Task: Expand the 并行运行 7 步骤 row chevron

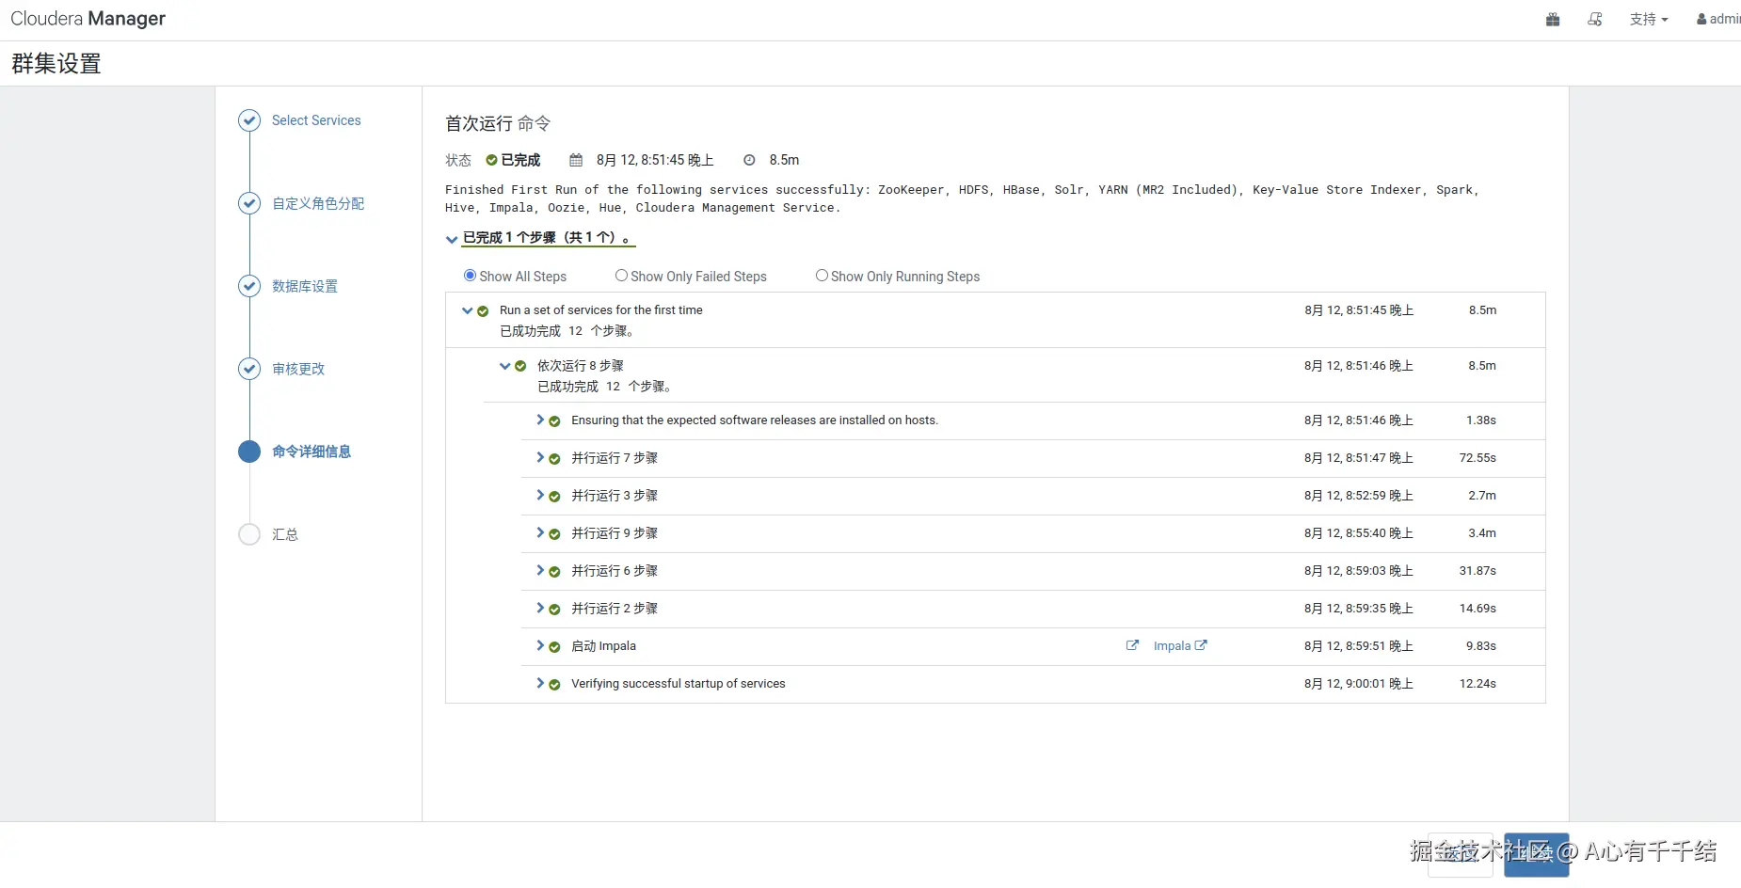Action: 540,457
